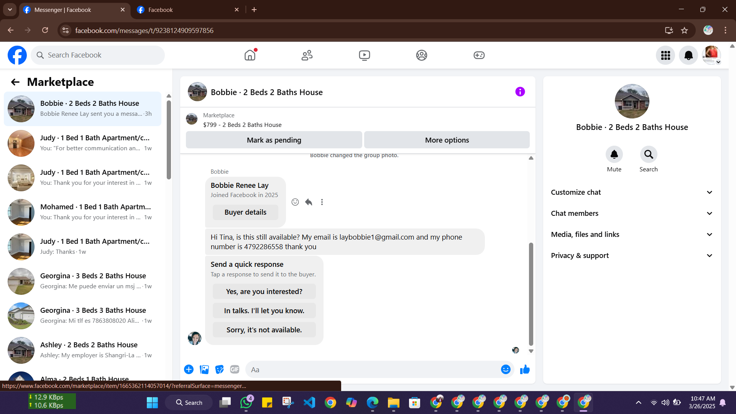Open a new browser tab
Screen dimensions: 736x414
(254, 10)
